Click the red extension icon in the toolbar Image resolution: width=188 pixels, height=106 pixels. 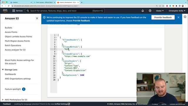coord(167,6)
